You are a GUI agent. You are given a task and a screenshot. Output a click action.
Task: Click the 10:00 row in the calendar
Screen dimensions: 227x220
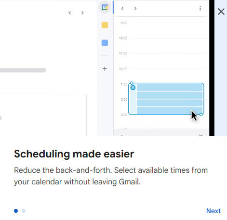tap(162, 38)
